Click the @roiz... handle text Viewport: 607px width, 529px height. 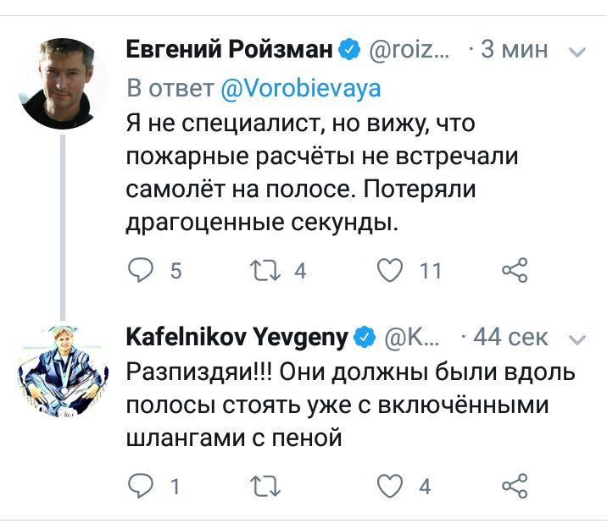pos(409,50)
